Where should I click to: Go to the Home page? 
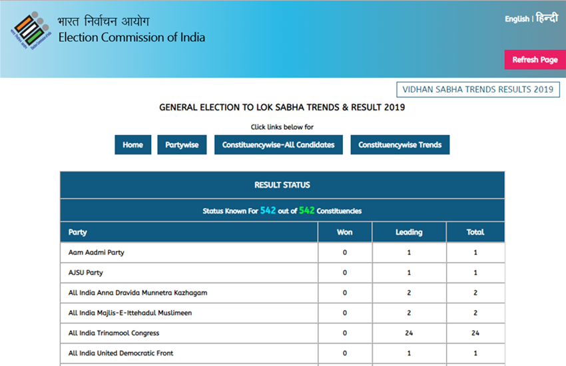coord(133,145)
